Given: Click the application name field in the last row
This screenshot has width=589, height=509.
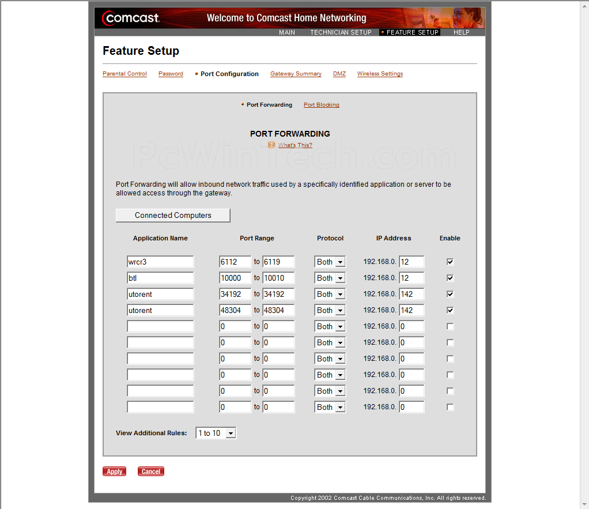Looking at the screenshot, I should [x=160, y=407].
